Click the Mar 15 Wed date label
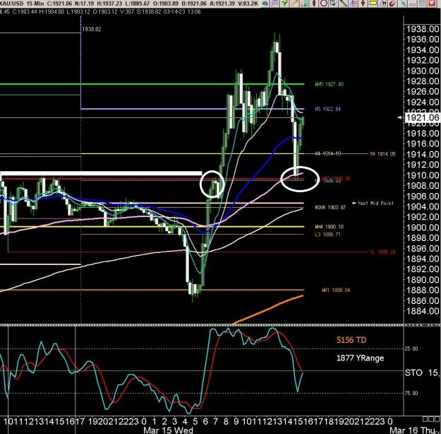This screenshot has height=434, width=441. tap(168, 430)
